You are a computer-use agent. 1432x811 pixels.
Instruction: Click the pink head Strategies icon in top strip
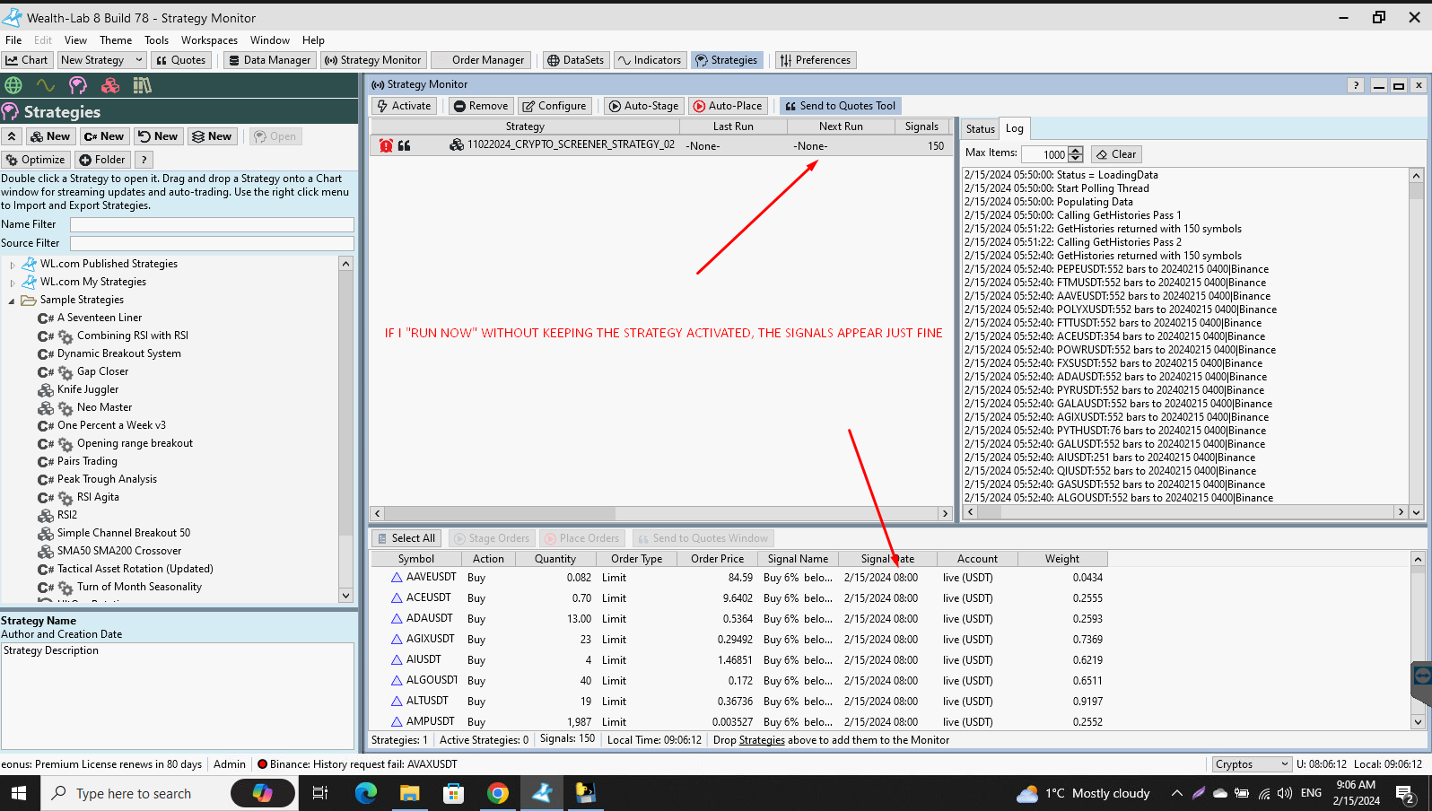click(78, 85)
